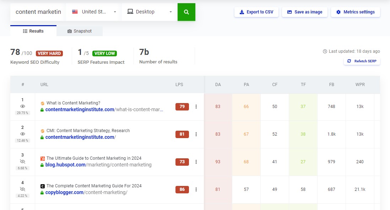Click the LPS column header
Screen dimensions: 390x210
[179, 85]
